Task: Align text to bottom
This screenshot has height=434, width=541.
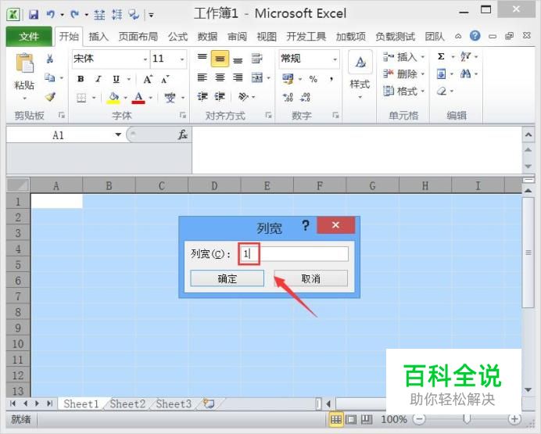Action: click(238, 59)
